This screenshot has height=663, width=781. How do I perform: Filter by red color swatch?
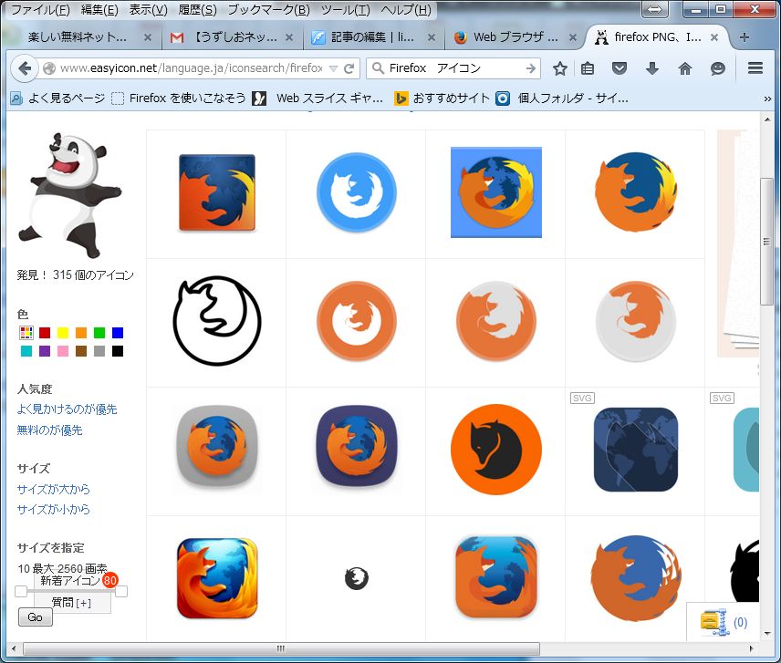[45, 333]
